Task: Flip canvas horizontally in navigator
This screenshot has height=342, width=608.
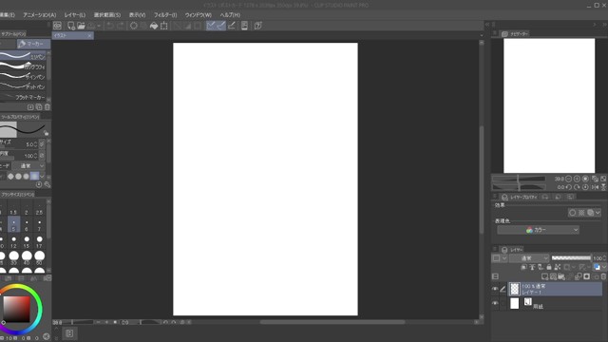Action: 596,187
